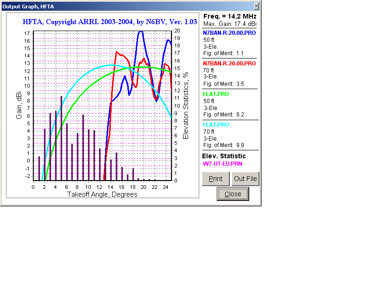Screen dimensions: 378x284
Task: Click the Close button below Print
Action: click(233, 194)
